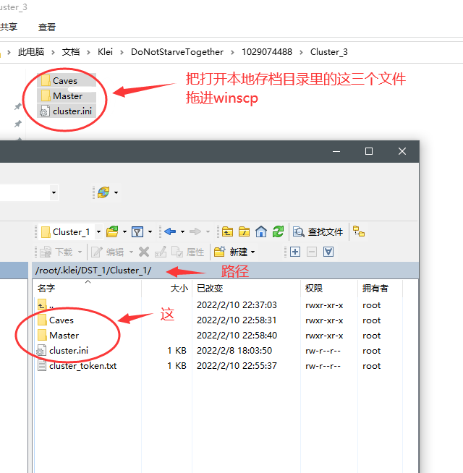Go to root directory icon
463x473 pixels.
coord(244,231)
